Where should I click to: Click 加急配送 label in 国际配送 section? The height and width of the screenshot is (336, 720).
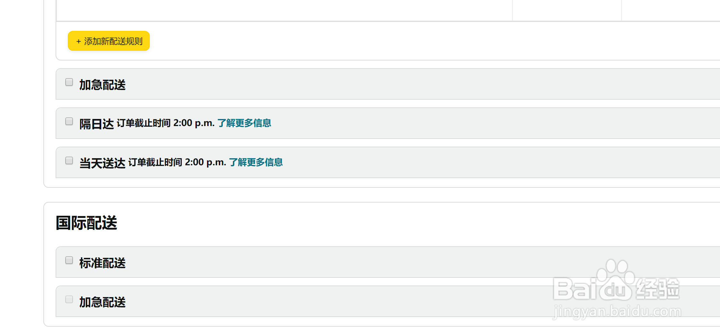coord(102,302)
